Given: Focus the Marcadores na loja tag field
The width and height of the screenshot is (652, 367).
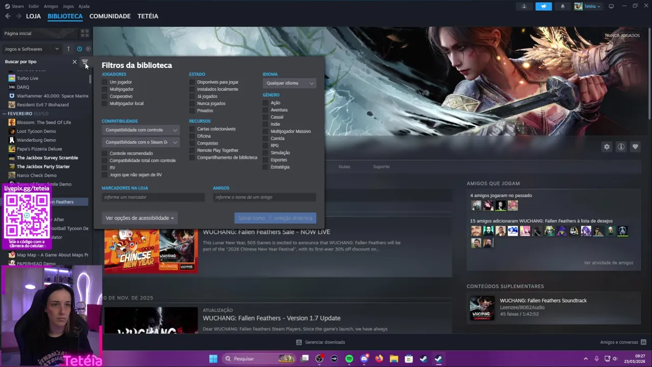Looking at the screenshot, I should [x=153, y=197].
